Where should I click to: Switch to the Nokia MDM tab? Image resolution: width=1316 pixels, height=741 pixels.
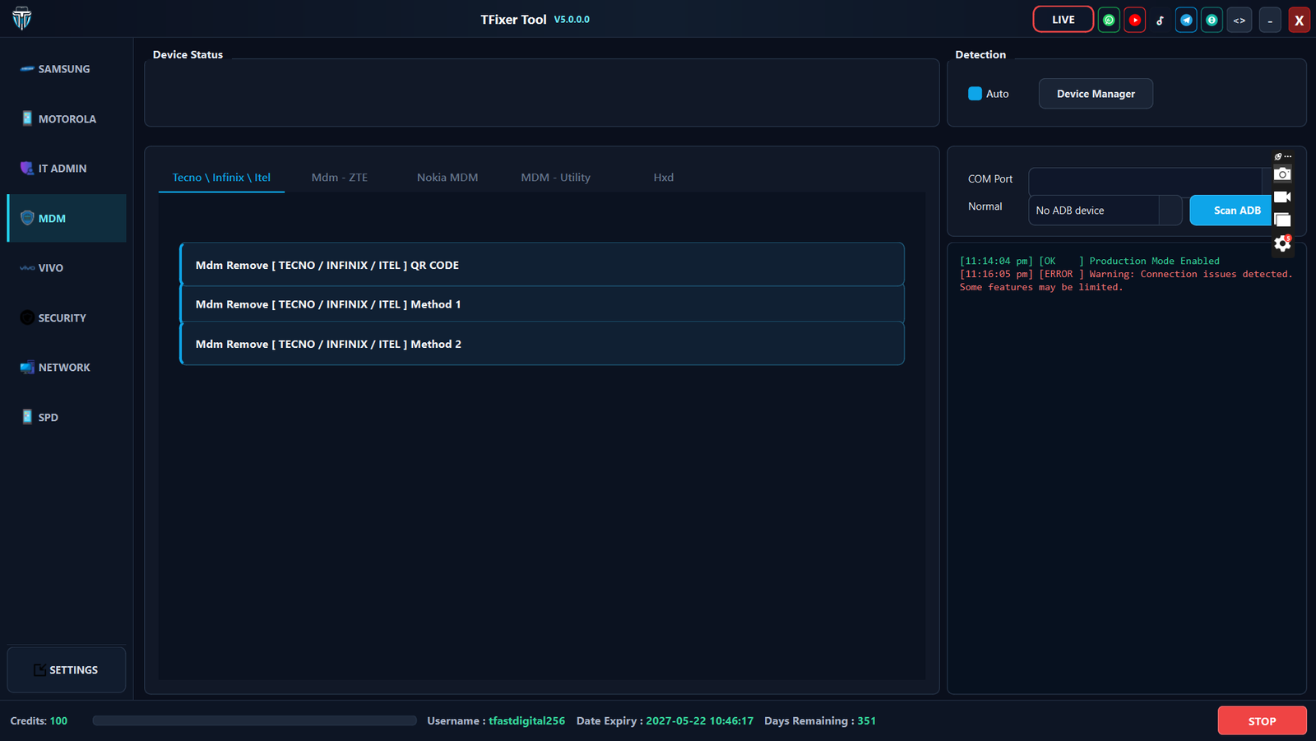447,178
